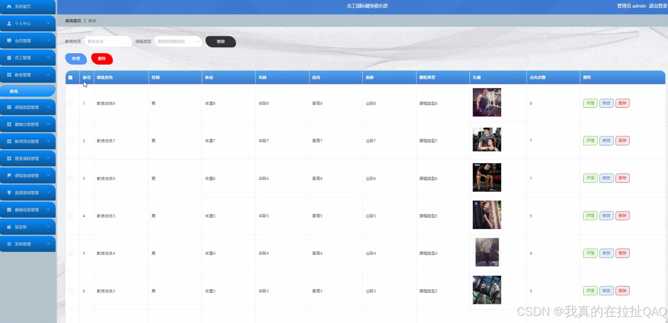The width and height of the screenshot is (668, 323).
Task: Click the clipboard icon for 员工管理
Action: pyautogui.click(x=9, y=58)
